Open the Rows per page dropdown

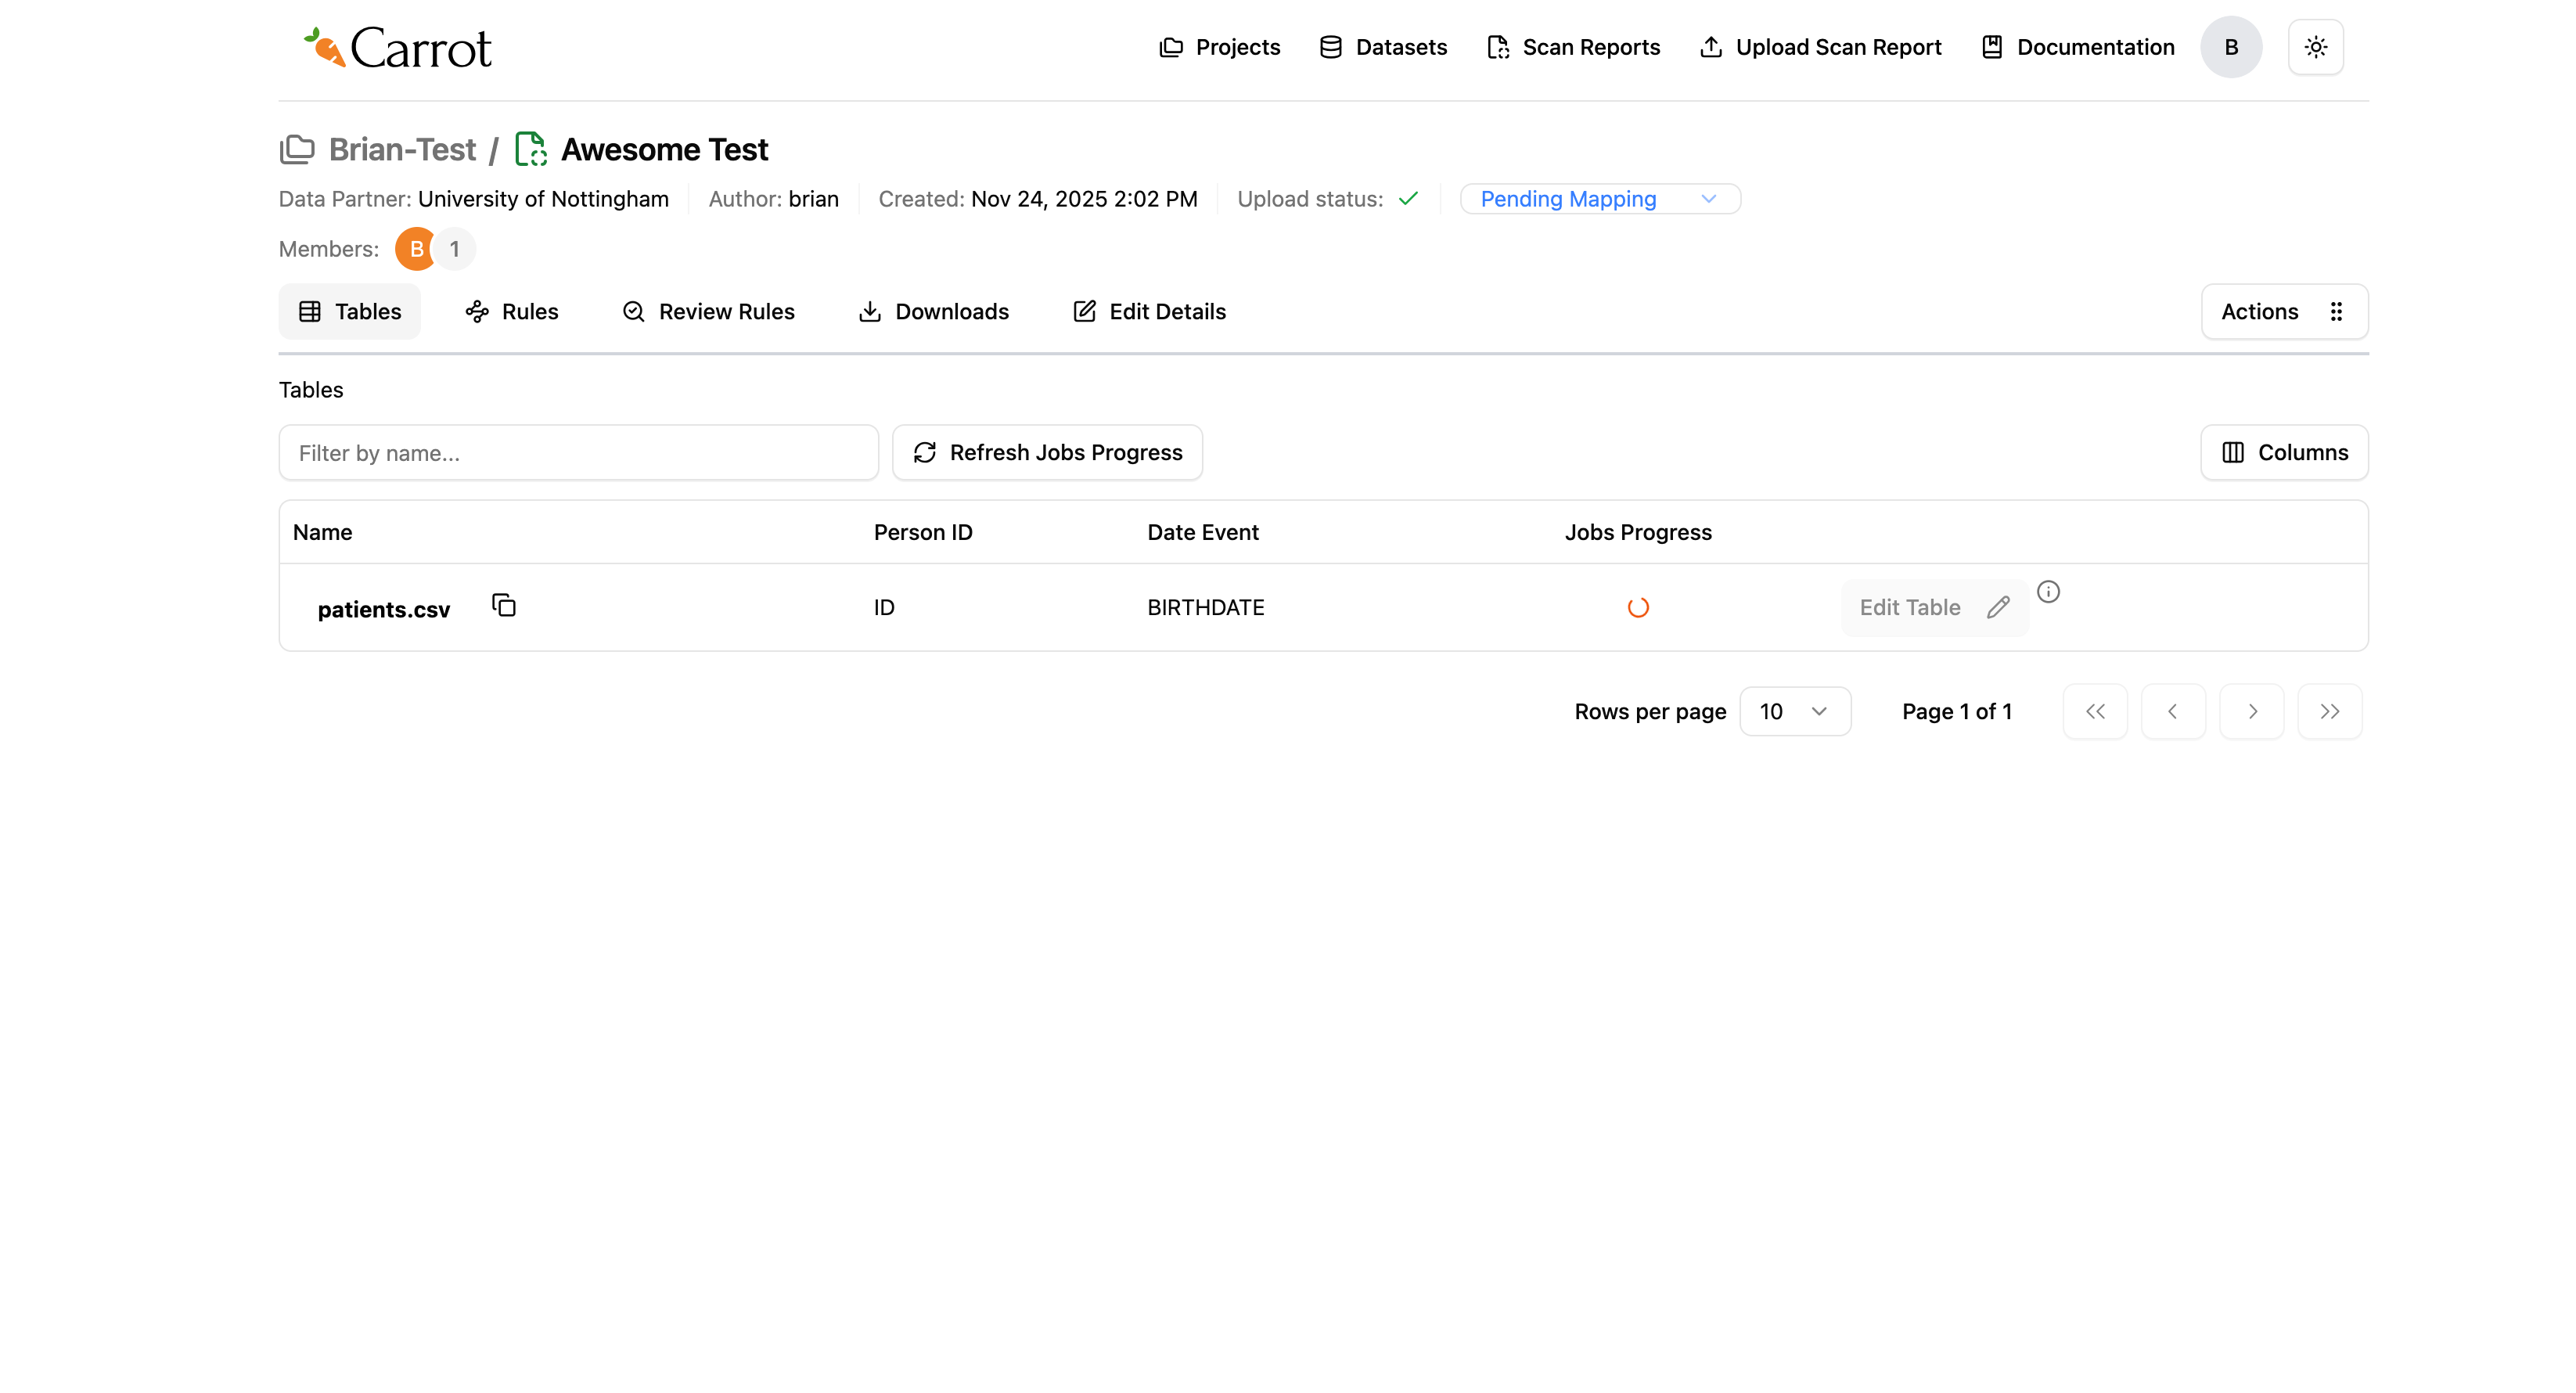[x=1794, y=711]
